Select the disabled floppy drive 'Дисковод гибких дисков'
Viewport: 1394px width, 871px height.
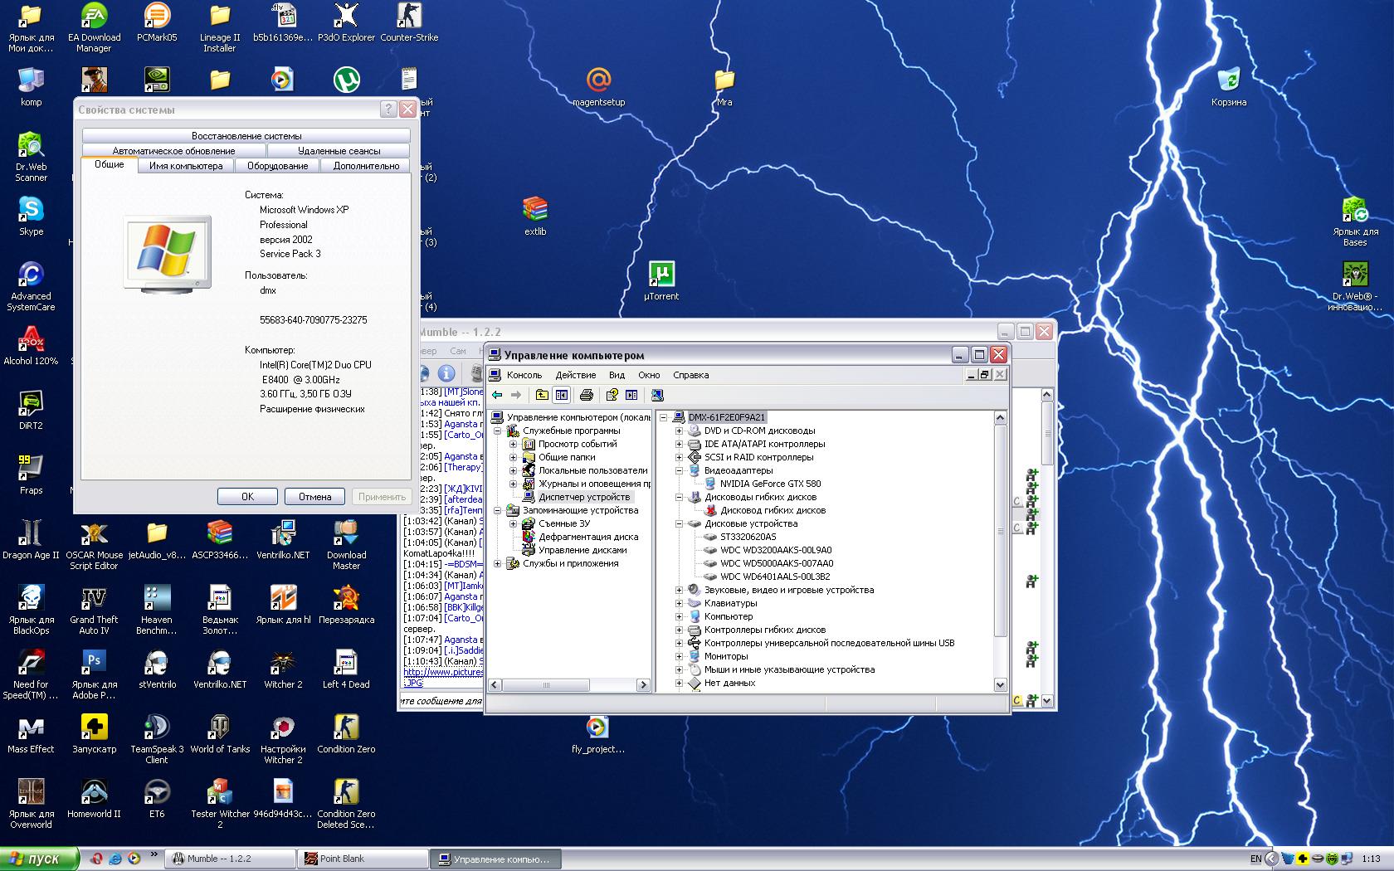point(773,510)
